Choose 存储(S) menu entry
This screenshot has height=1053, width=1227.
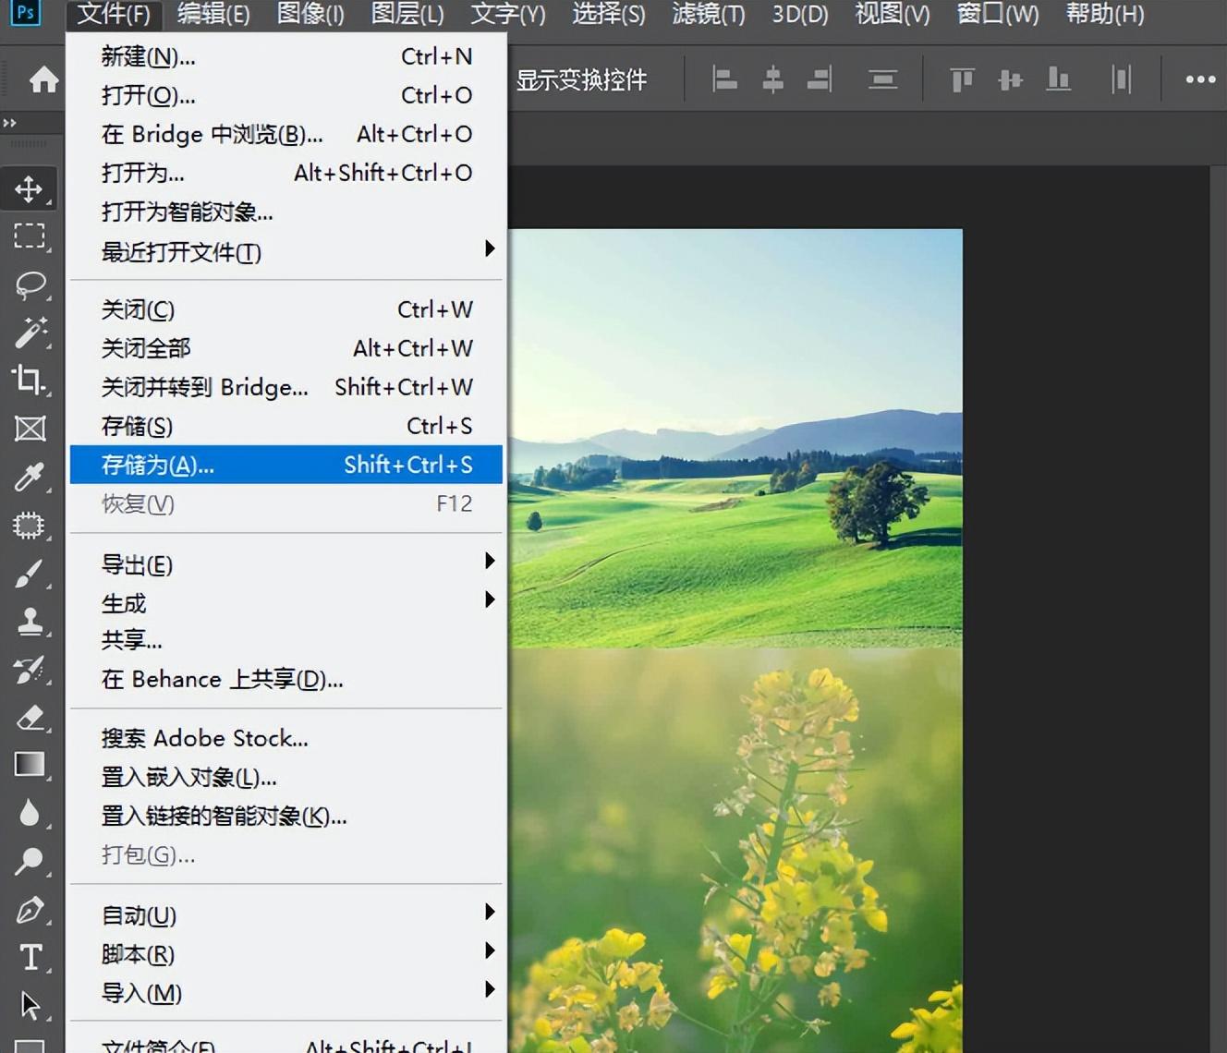[x=286, y=426]
